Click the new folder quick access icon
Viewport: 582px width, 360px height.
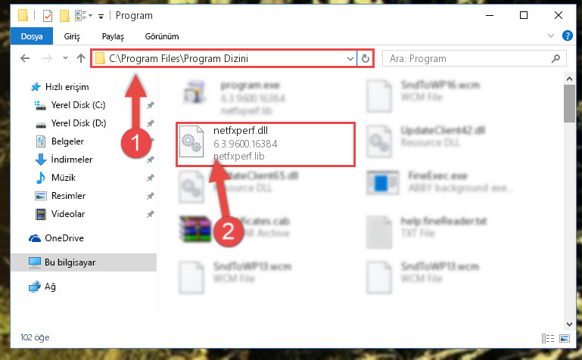pos(64,16)
